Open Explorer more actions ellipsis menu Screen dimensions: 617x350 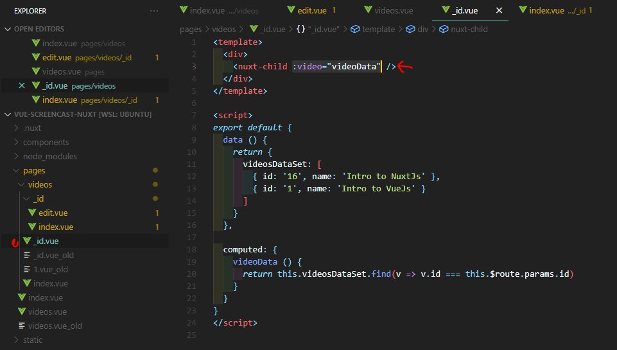(x=154, y=11)
